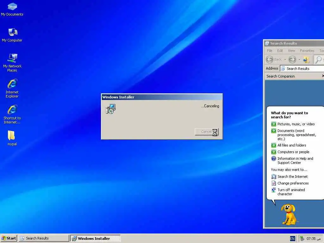The height and width of the screenshot is (243, 324).
Task: Select the Internet Explorer desktop icon
Action: click(12, 89)
